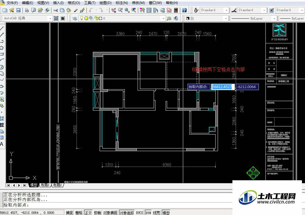Activate the Match Properties brush icon

tap(76, 10)
